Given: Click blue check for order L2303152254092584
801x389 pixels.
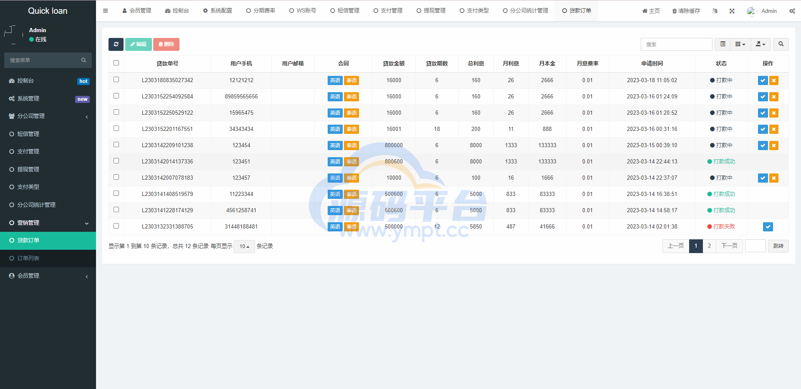Looking at the screenshot, I should click(x=763, y=97).
